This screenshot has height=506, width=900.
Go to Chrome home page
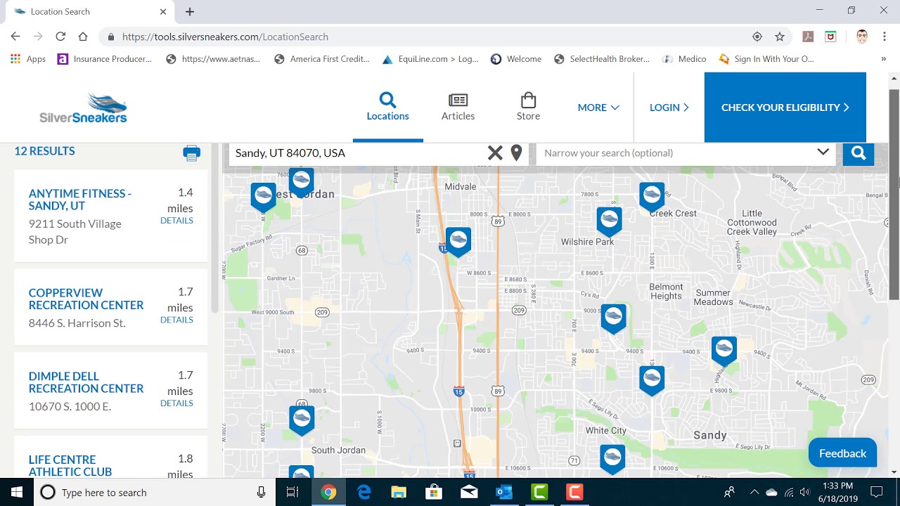(x=83, y=37)
